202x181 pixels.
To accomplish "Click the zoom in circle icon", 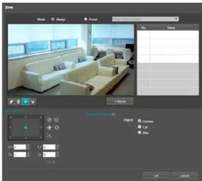I will [x=49, y=120].
